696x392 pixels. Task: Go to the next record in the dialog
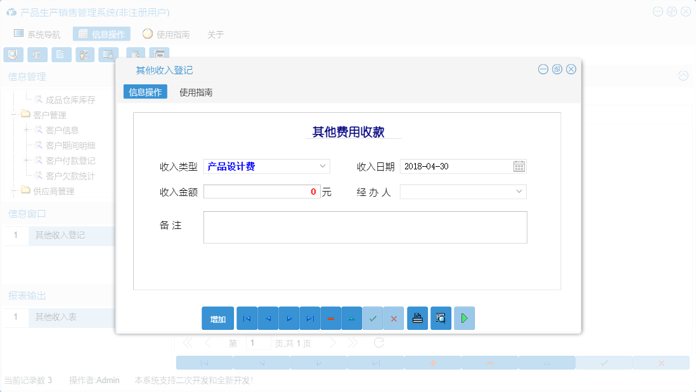(x=288, y=318)
